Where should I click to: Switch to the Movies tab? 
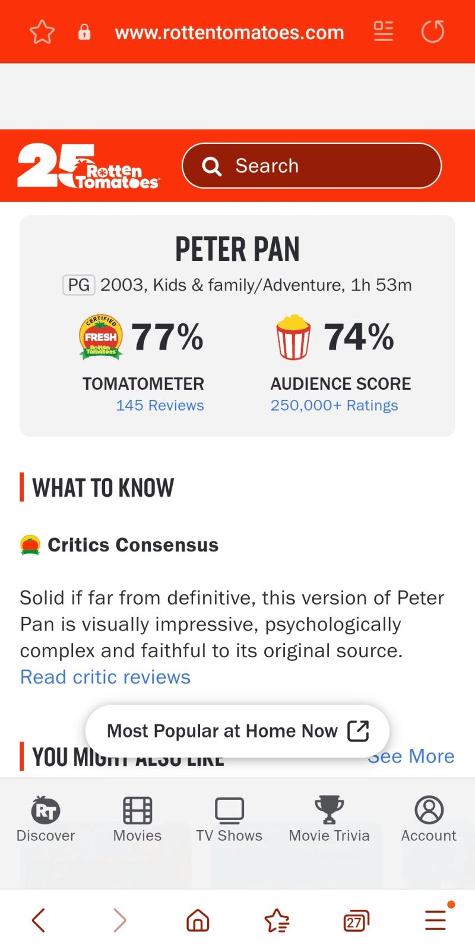[x=137, y=819]
